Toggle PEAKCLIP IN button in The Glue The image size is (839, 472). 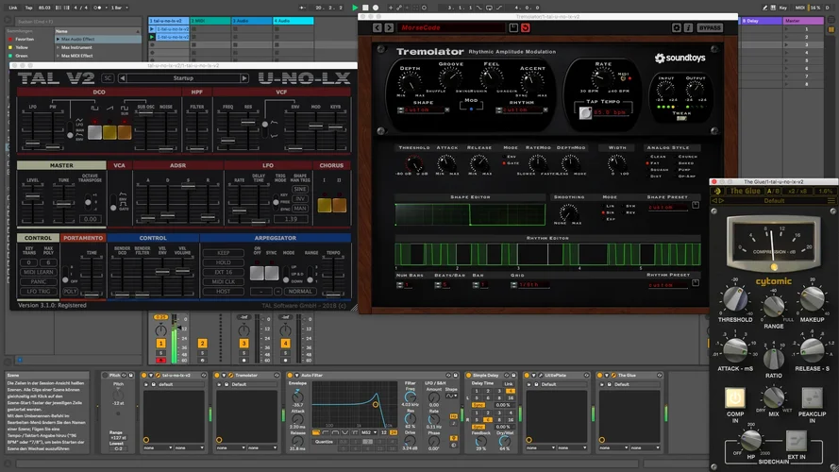(x=812, y=397)
